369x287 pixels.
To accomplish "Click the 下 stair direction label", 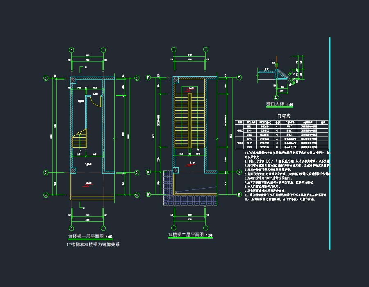I will (198, 150).
